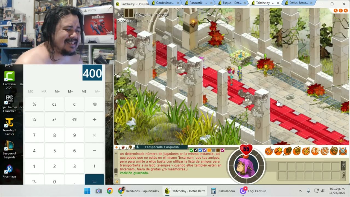Screen dimensions: 350x197
Task: Click the orange X quit-game icon
Action: (x=346, y=11)
